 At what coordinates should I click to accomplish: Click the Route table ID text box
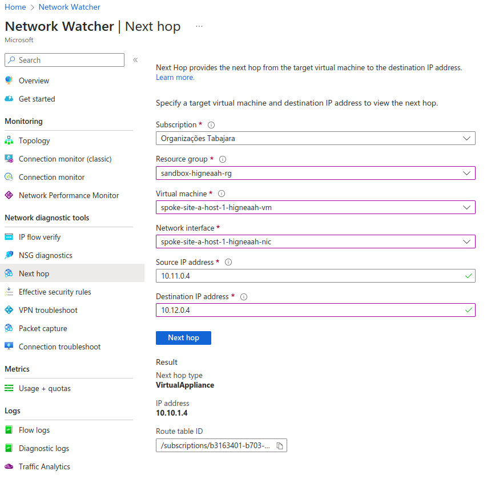215,445
